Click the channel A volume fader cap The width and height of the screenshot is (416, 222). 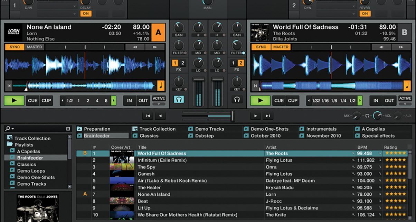(199, 79)
